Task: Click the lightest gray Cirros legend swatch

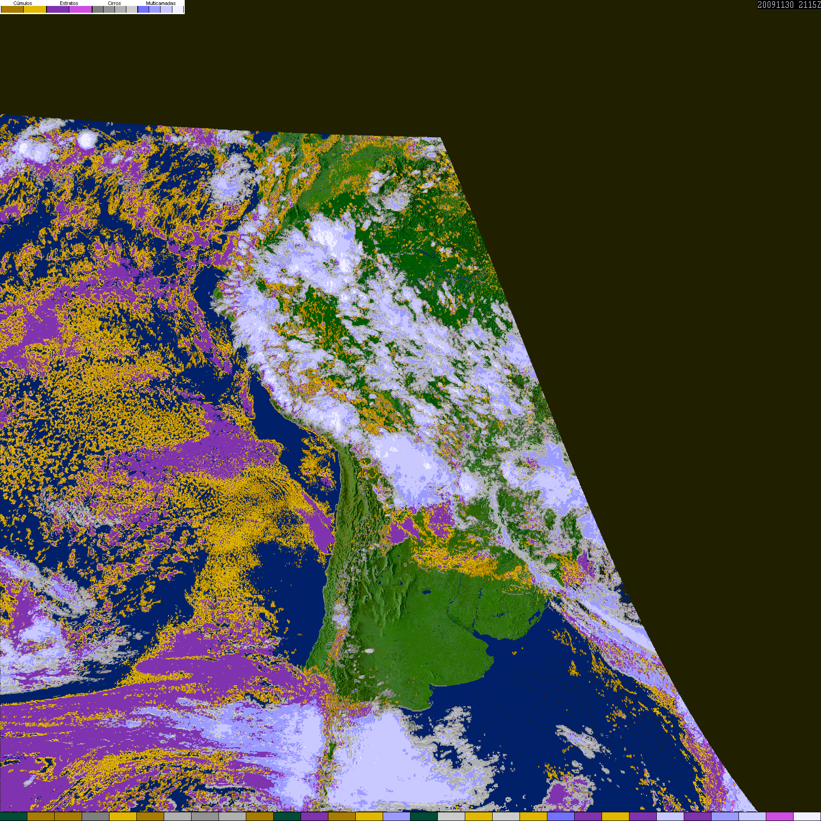Action: (x=132, y=9)
